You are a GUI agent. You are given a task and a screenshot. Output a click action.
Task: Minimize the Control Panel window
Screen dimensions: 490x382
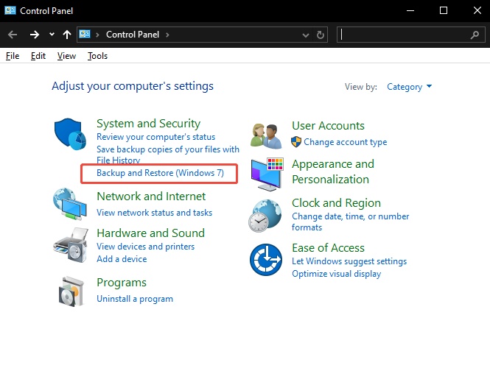410,10
